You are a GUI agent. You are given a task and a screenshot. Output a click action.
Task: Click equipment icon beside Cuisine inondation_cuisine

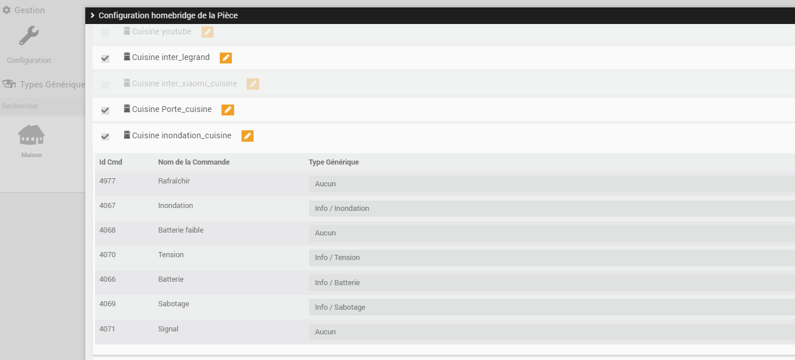coord(127,135)
